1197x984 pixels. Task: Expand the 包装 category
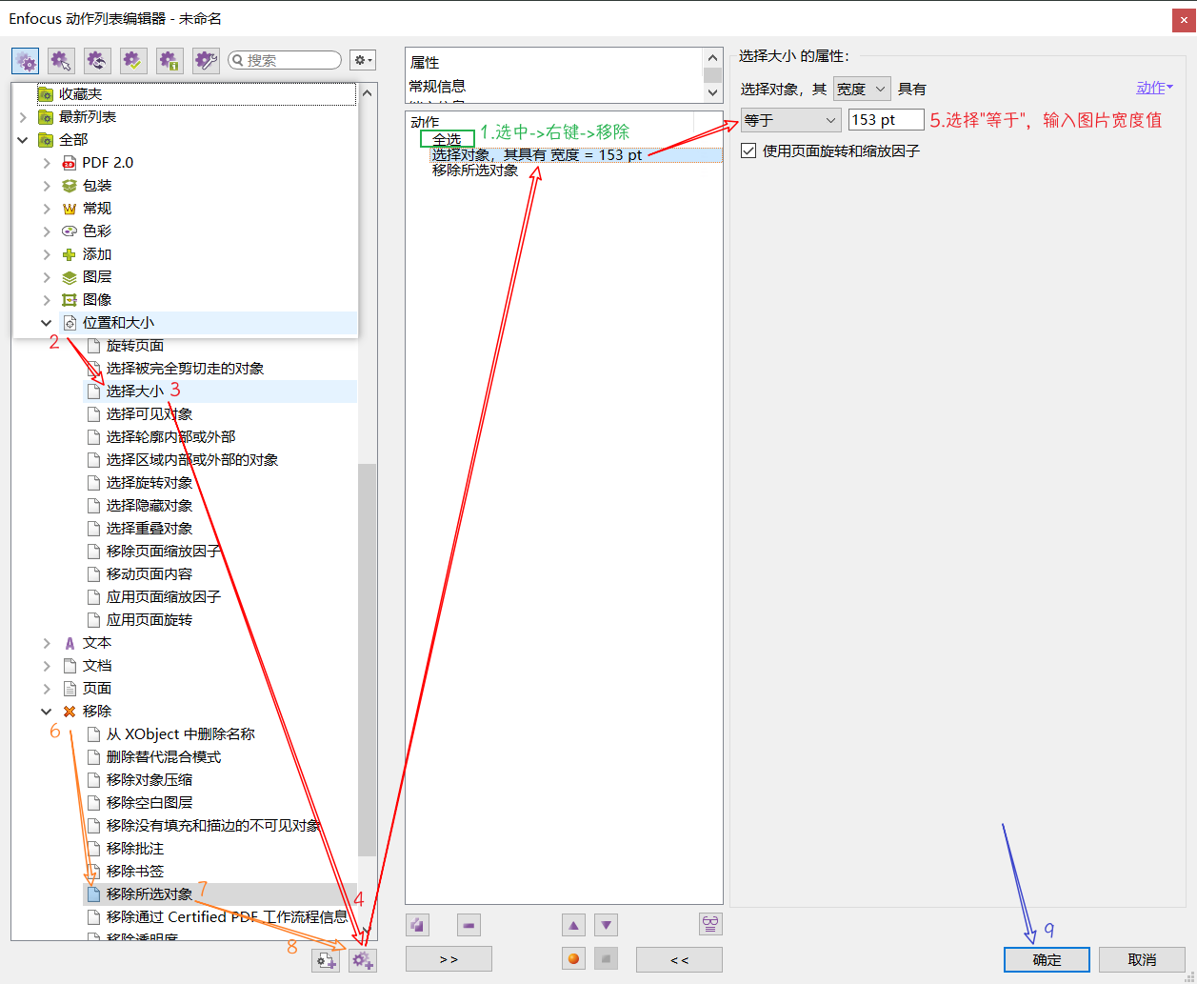pyautogui.click(x=47, y=186)
